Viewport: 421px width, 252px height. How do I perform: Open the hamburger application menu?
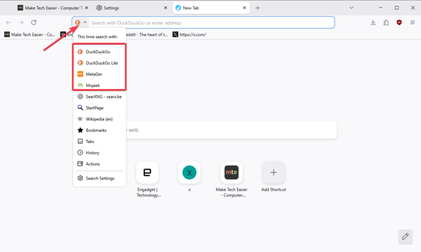click(413, 23)
